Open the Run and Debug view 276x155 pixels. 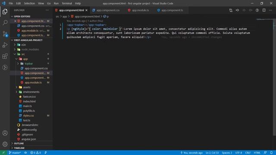tap(5, 45)
